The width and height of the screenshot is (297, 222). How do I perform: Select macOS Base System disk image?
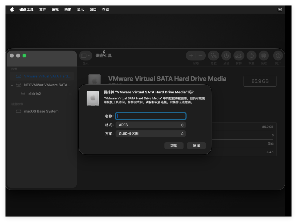[x=41, y=111]
